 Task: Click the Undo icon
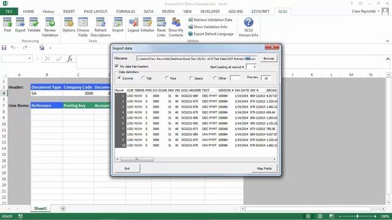[13, 48]
